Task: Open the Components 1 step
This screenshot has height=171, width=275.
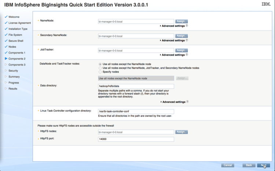Action: point(17,53)
